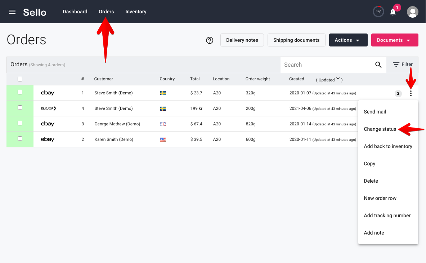Choose Add note from the menu
The image size is (426, 263).
click(388, 233)
